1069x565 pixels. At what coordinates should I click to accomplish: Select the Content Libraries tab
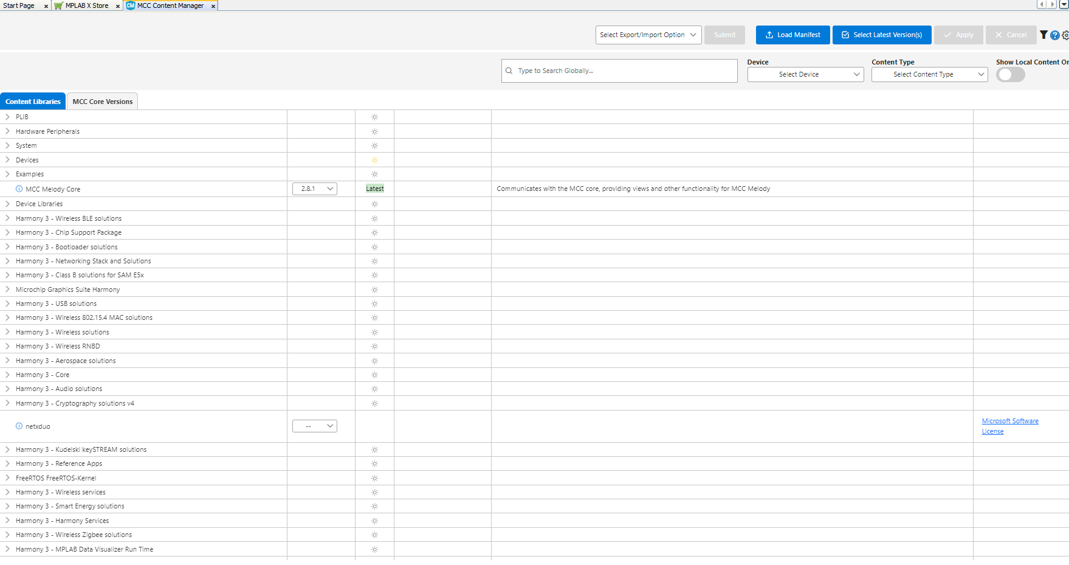click(33, 102)
